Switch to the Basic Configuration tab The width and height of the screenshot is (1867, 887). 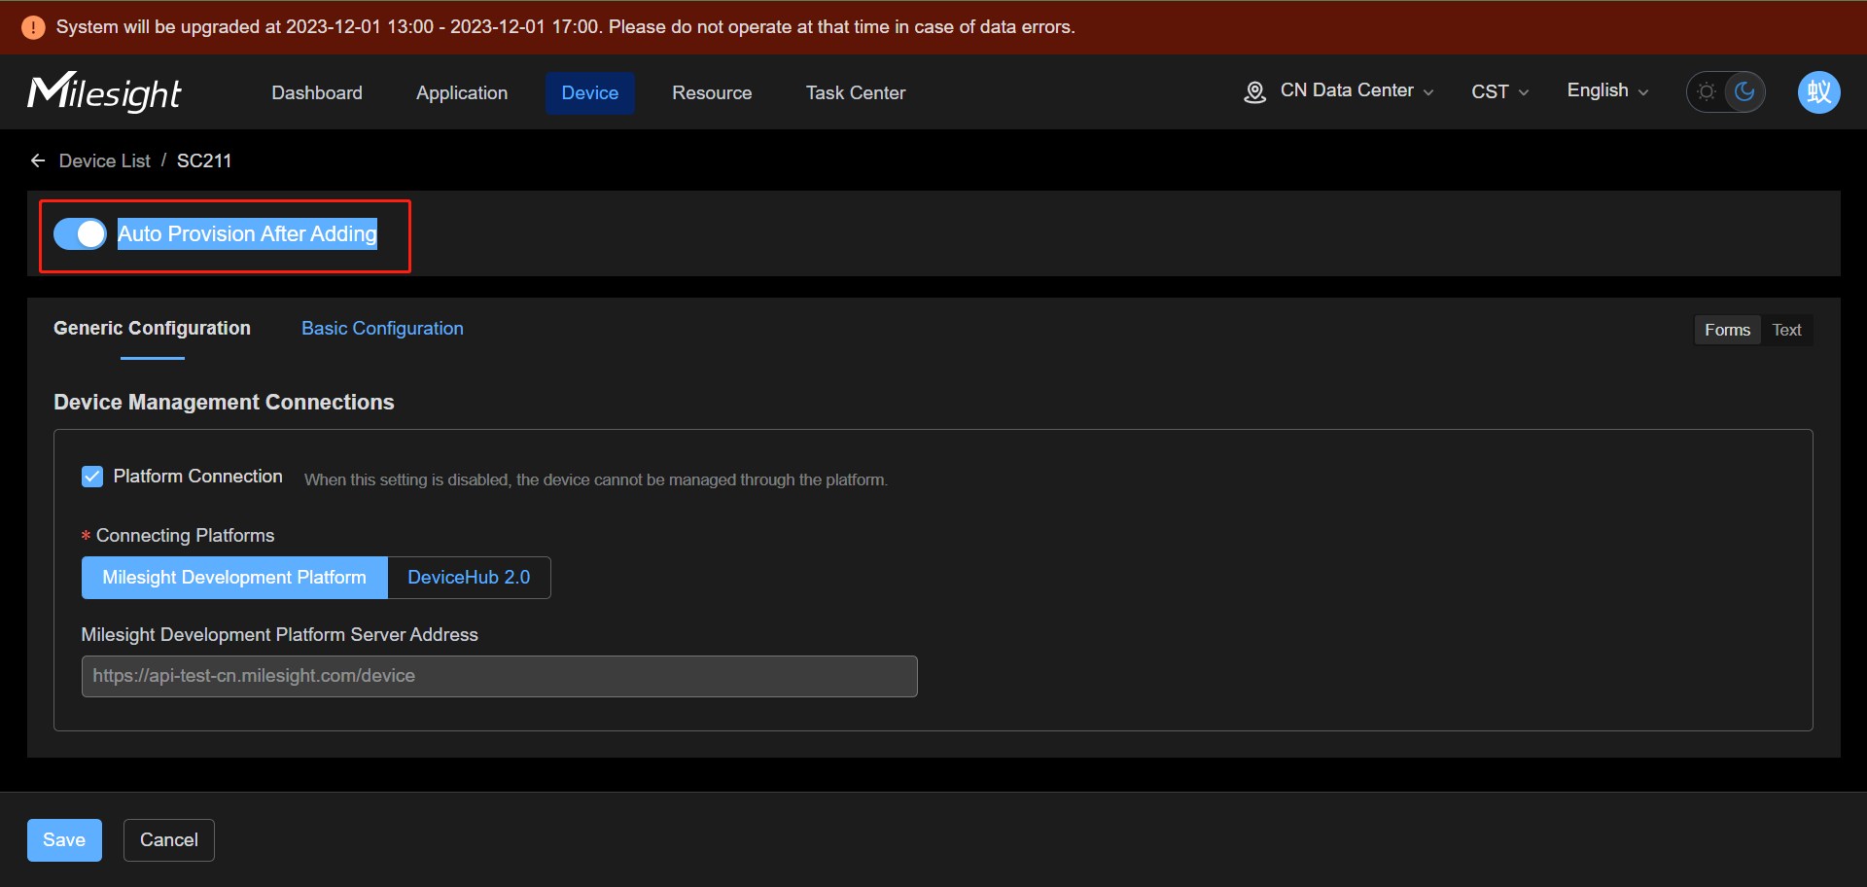coord(382,329)
